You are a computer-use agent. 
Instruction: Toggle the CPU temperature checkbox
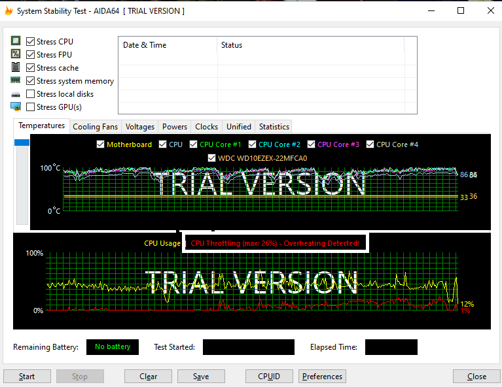[162, 144]
